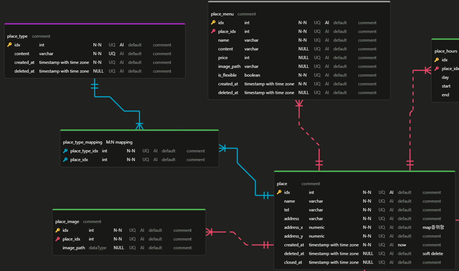Click the 'numeric' type of address_x
The image size is (459, 271).
[x=317, y=227]
